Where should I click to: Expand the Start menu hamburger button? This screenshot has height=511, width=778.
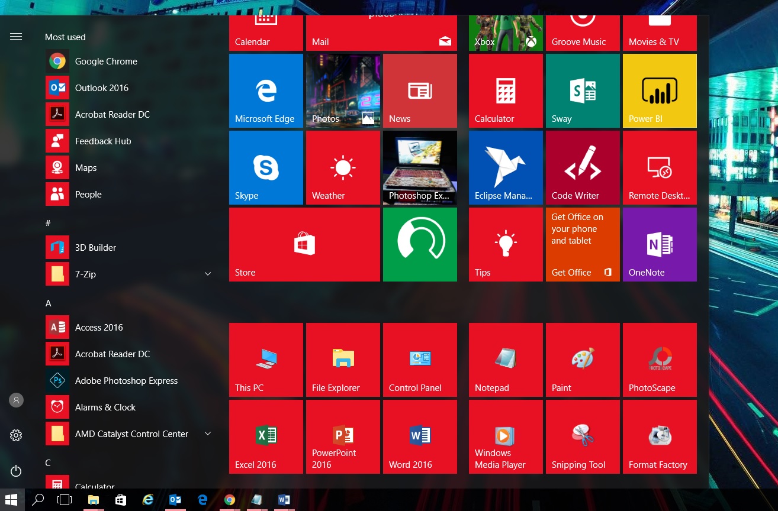pyautogui.click(x=16, y=37)
